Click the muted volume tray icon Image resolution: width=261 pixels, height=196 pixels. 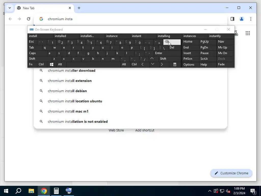tap(228, 191)
